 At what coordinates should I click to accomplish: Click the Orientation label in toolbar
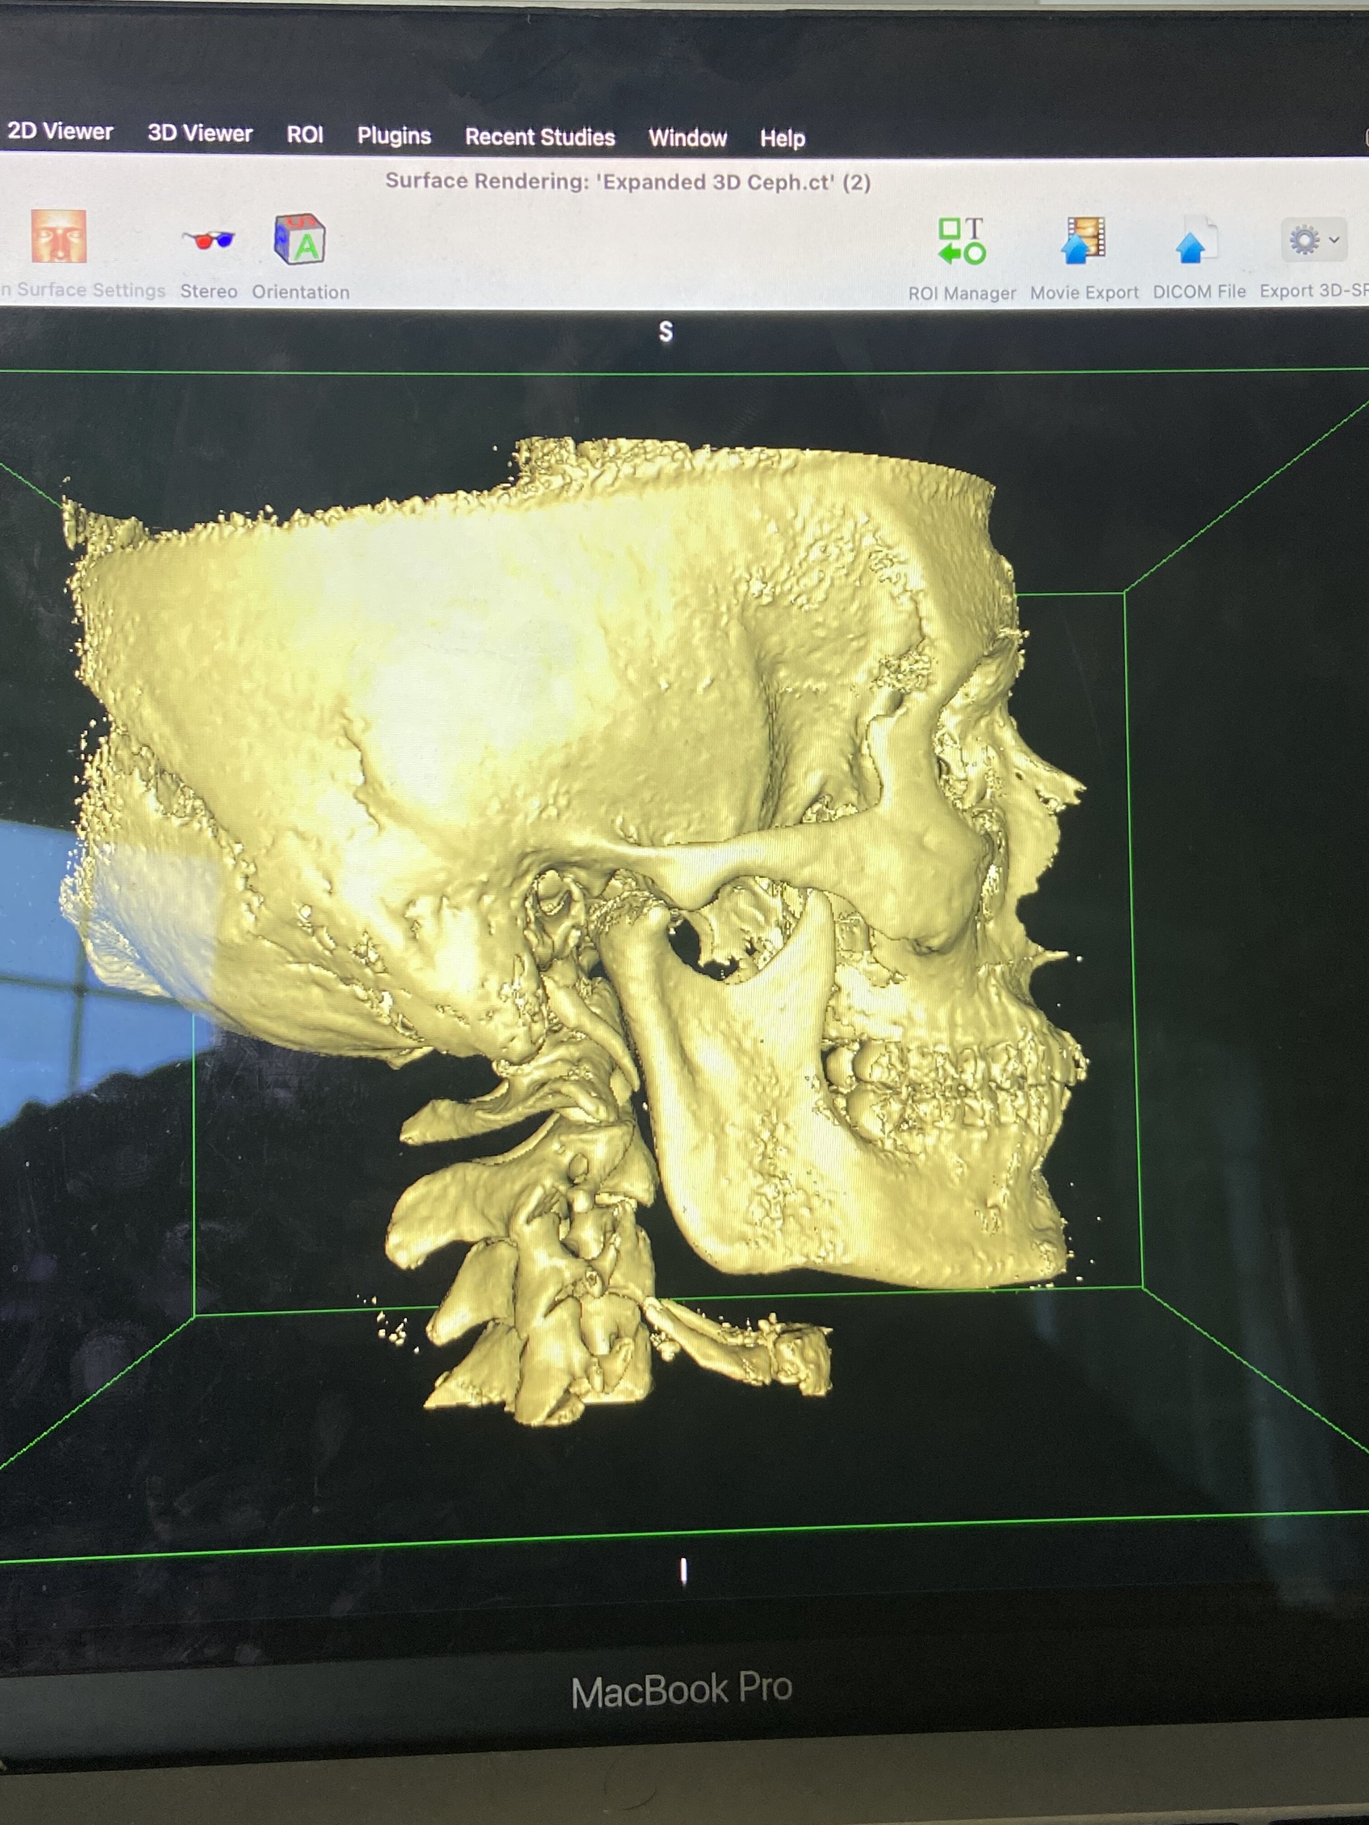300,292
